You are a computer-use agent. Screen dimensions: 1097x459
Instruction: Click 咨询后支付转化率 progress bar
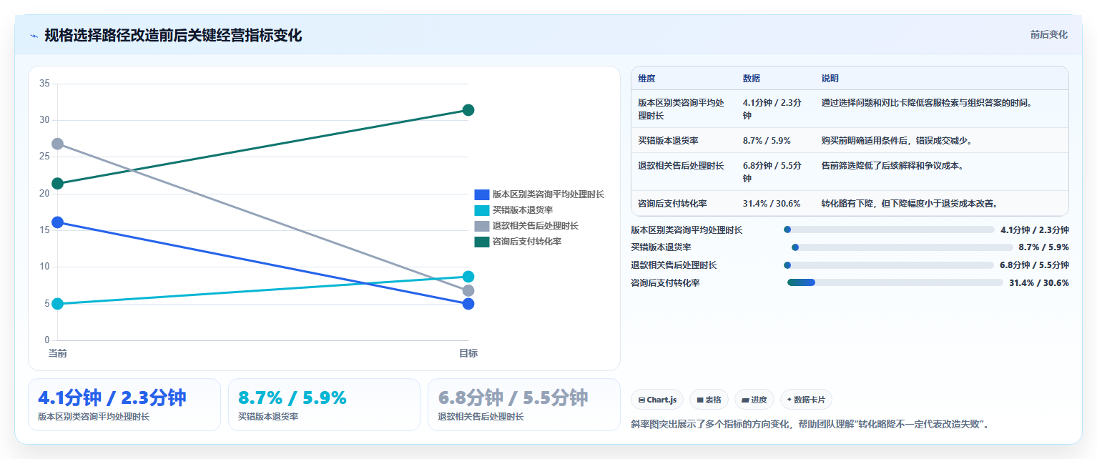(895, 282)
